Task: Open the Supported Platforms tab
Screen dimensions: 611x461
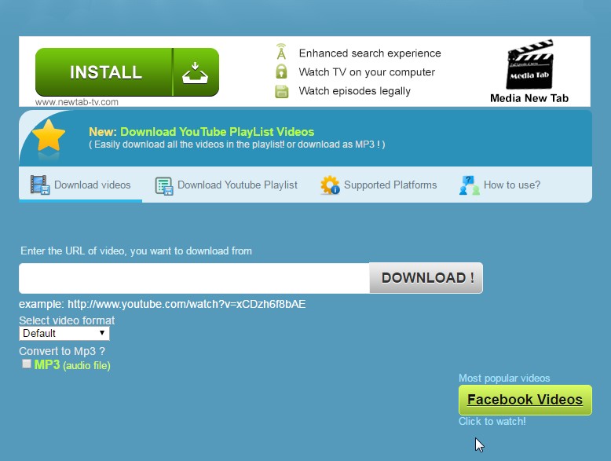Action: 379,185
